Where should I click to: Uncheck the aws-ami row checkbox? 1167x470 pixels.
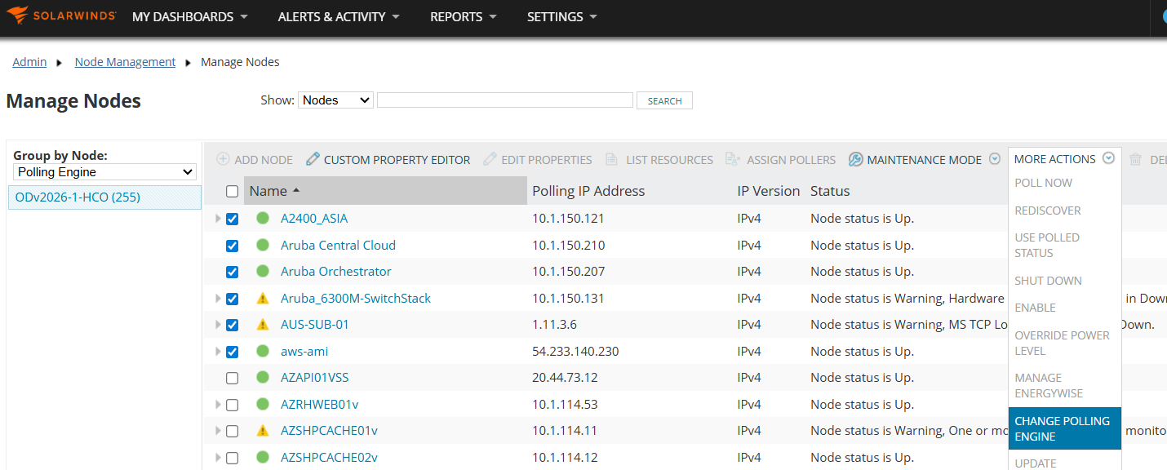[x=232, y=352]
